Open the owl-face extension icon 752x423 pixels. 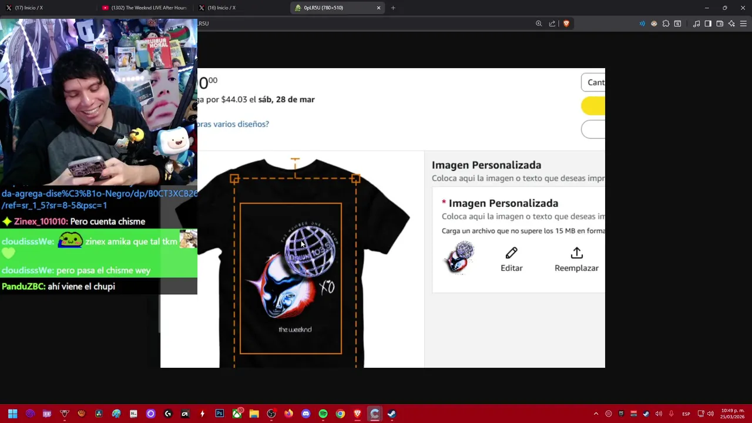coord(654,23)
